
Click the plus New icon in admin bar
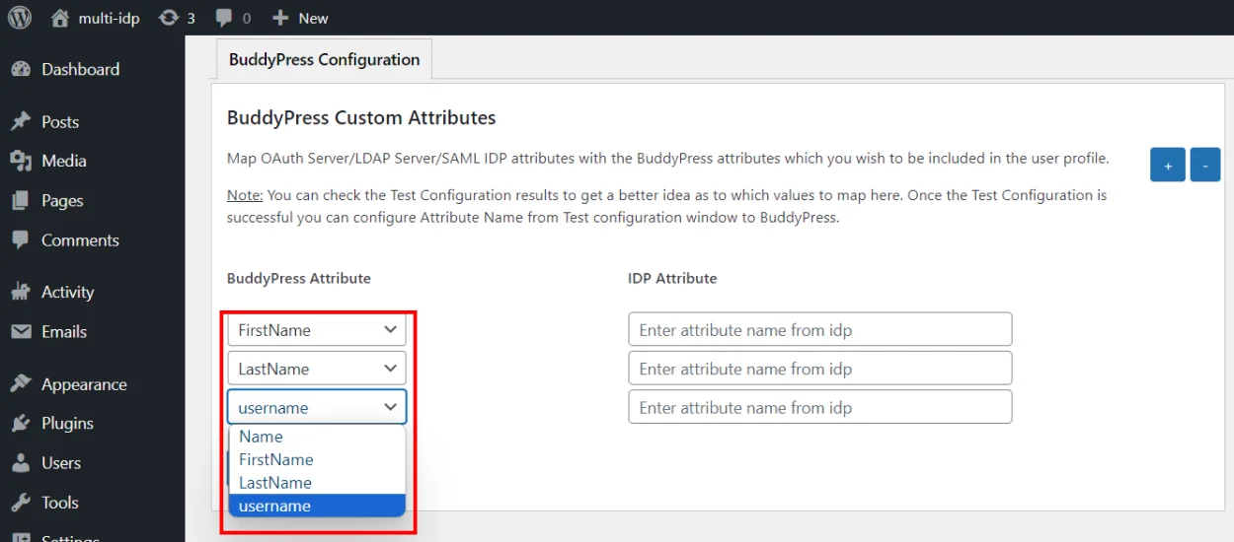click(280, 18)
